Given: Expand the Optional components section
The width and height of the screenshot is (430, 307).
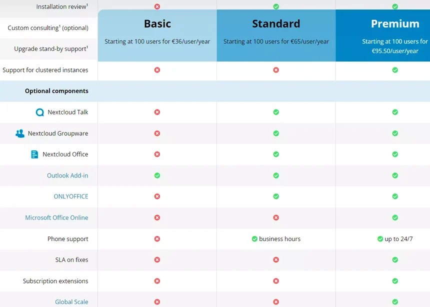Looking at the screenshot, I should click(56, 91).
